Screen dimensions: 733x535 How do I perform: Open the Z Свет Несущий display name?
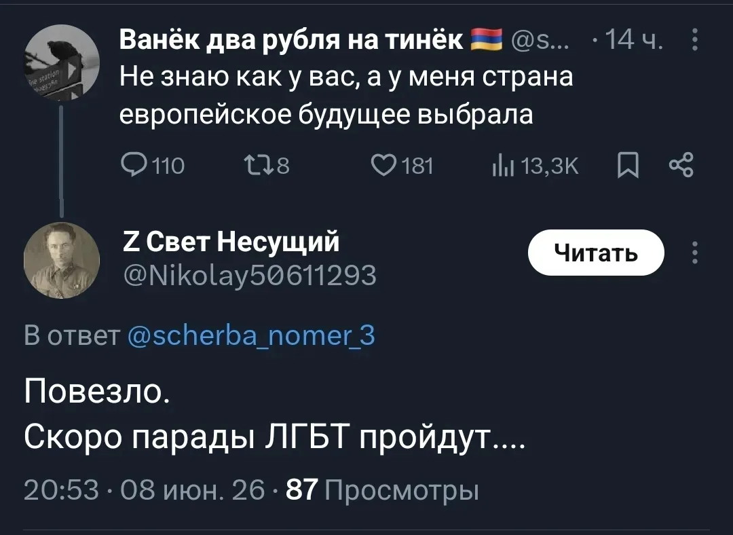231,241
